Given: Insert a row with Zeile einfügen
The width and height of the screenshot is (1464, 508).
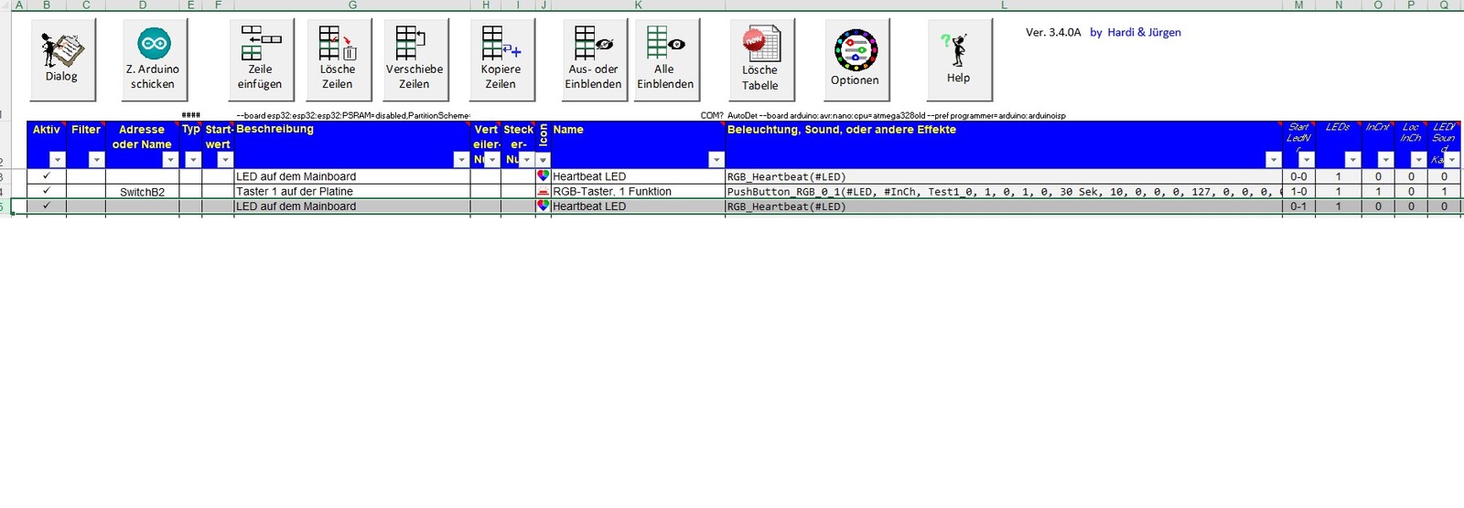Looking at the screenshot, I should coord(261,59).
